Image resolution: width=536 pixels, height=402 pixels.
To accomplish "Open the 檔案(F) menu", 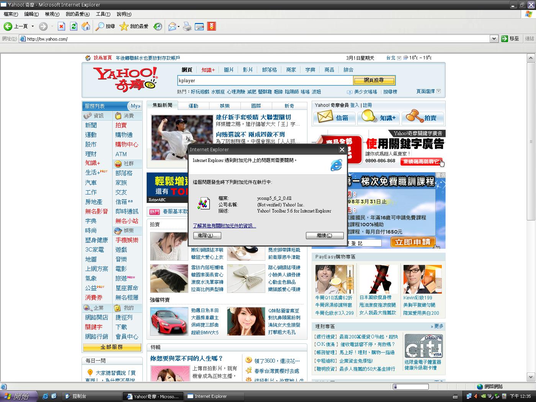I will pyautogui.click(x=11, y=14).
